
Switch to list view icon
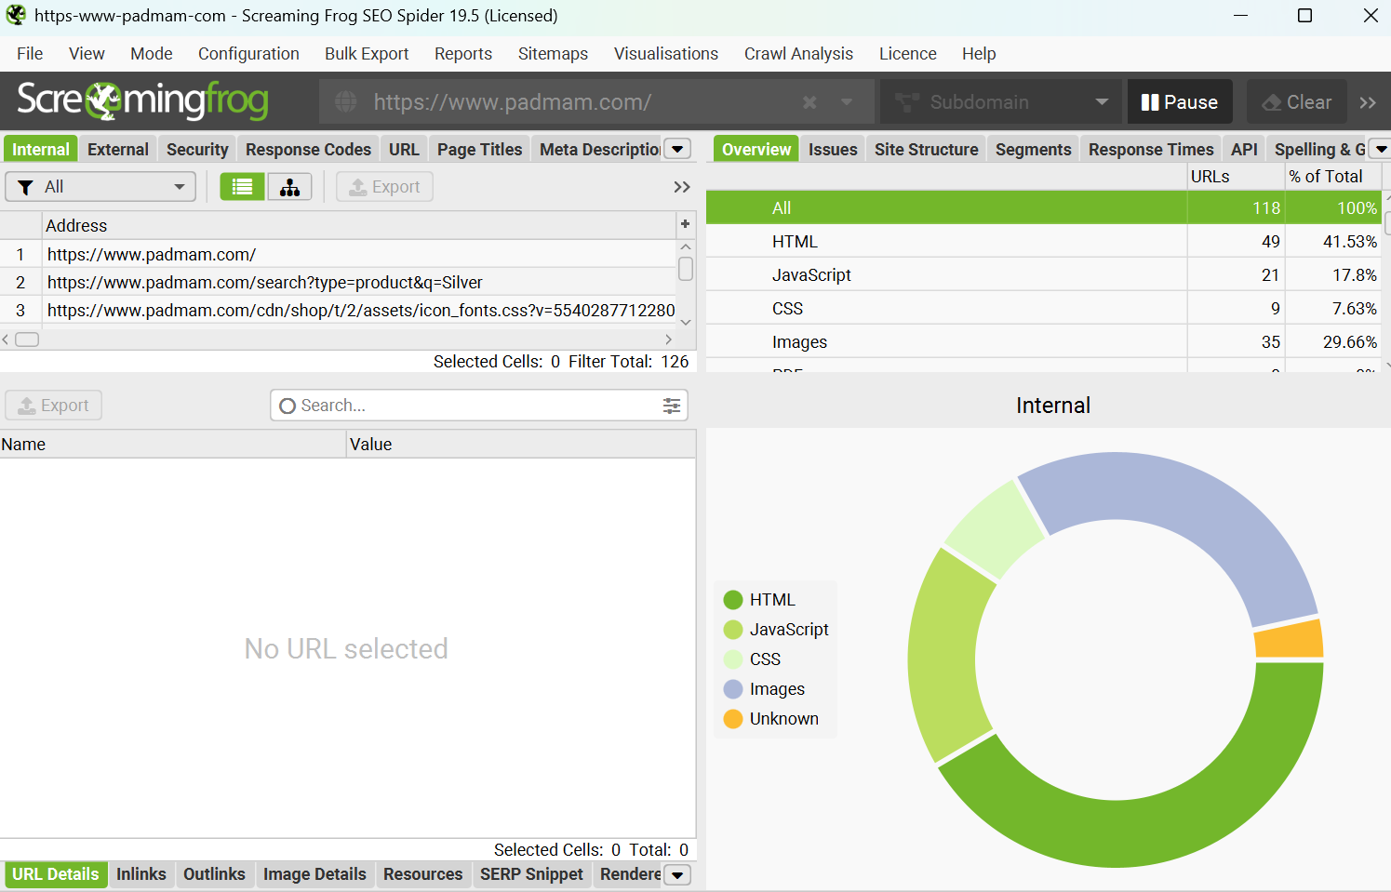tap(242, 187)
